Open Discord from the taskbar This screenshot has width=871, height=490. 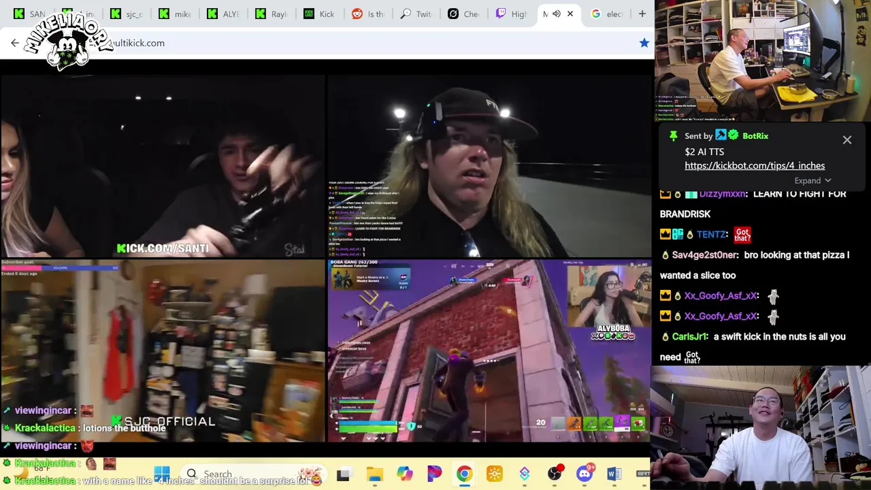(585, 474)
